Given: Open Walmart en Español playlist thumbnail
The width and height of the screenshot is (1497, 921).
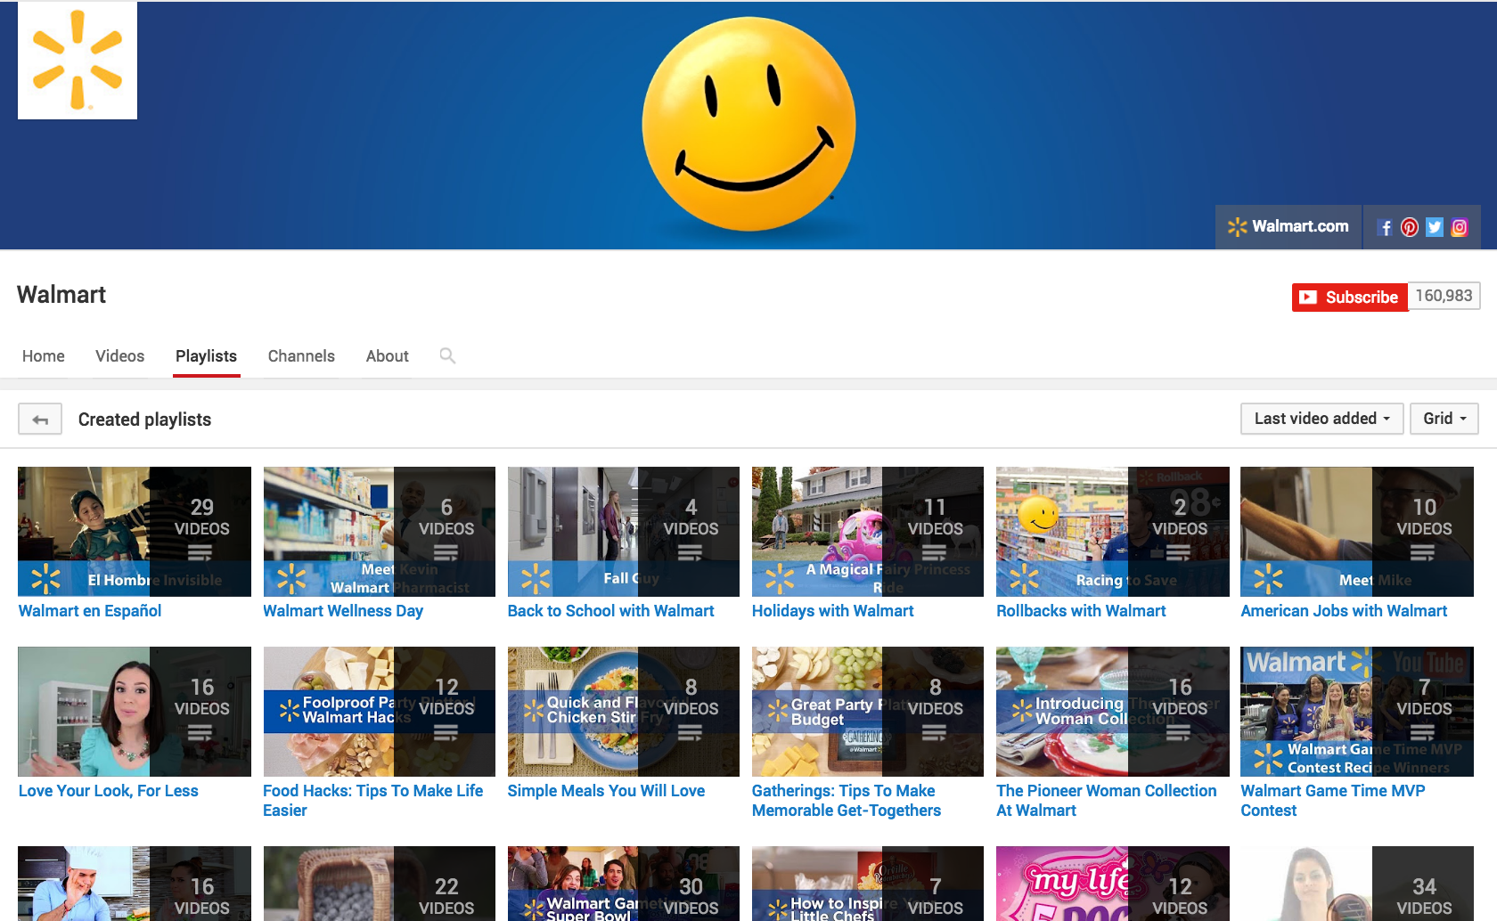Looking at the screenshot, I should pyautogui.click(x=135, y=532).
